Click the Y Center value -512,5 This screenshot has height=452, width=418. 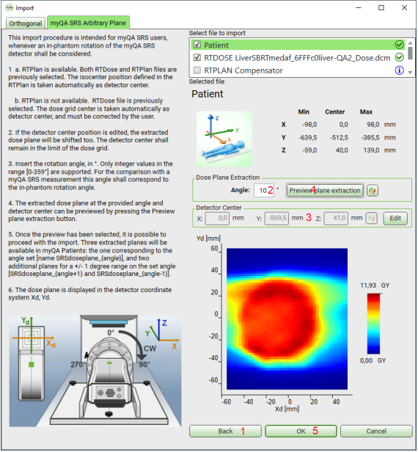[339, 137]
